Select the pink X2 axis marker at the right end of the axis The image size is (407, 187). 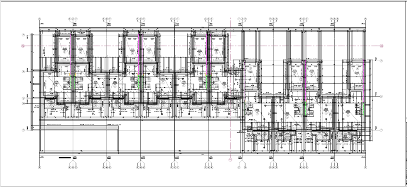pos(382,46)
